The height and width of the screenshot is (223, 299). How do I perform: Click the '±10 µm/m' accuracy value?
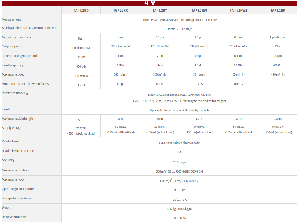tap(179, 162)
